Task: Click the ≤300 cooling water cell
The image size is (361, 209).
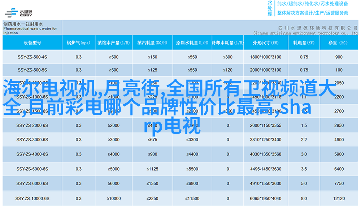Action: 228,57
